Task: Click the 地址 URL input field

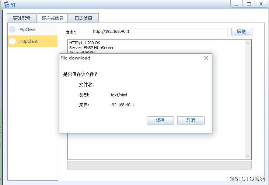Action: pyautogui.click(x=160, y=32)
